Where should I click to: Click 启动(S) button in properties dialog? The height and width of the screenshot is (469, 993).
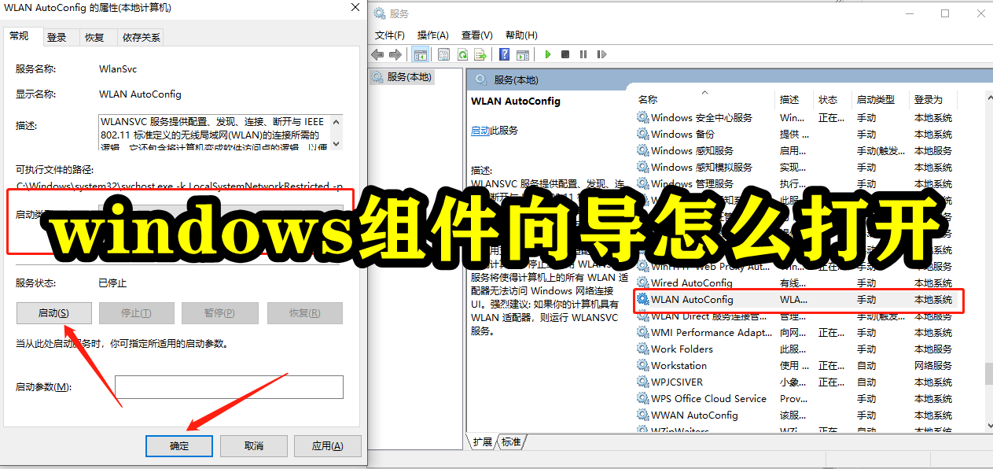54,313
